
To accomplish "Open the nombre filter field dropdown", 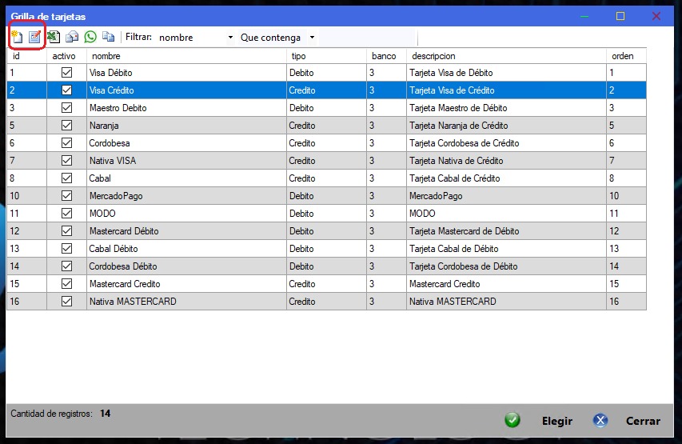I will 230,38.
